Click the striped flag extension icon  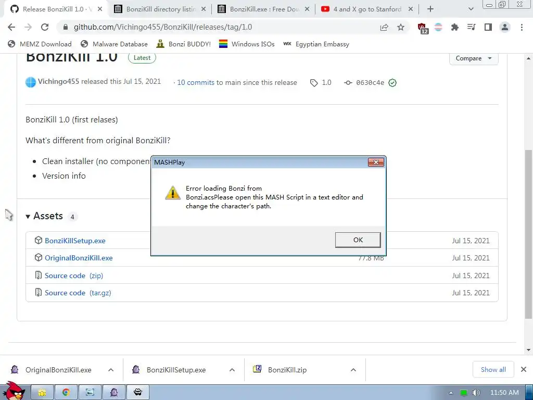click(x=438, y=27)
